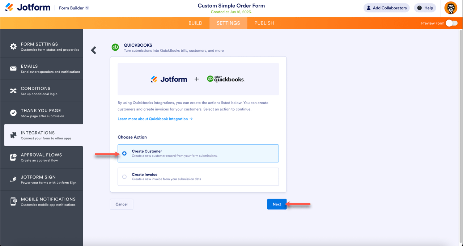Click the Create Customer option label
The width and height of the screenshot is (463, 246).
(147, 151)
